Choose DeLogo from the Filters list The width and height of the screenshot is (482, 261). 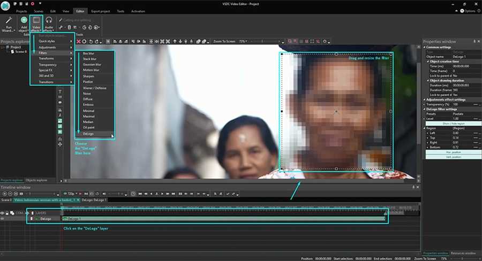point(88,134)
